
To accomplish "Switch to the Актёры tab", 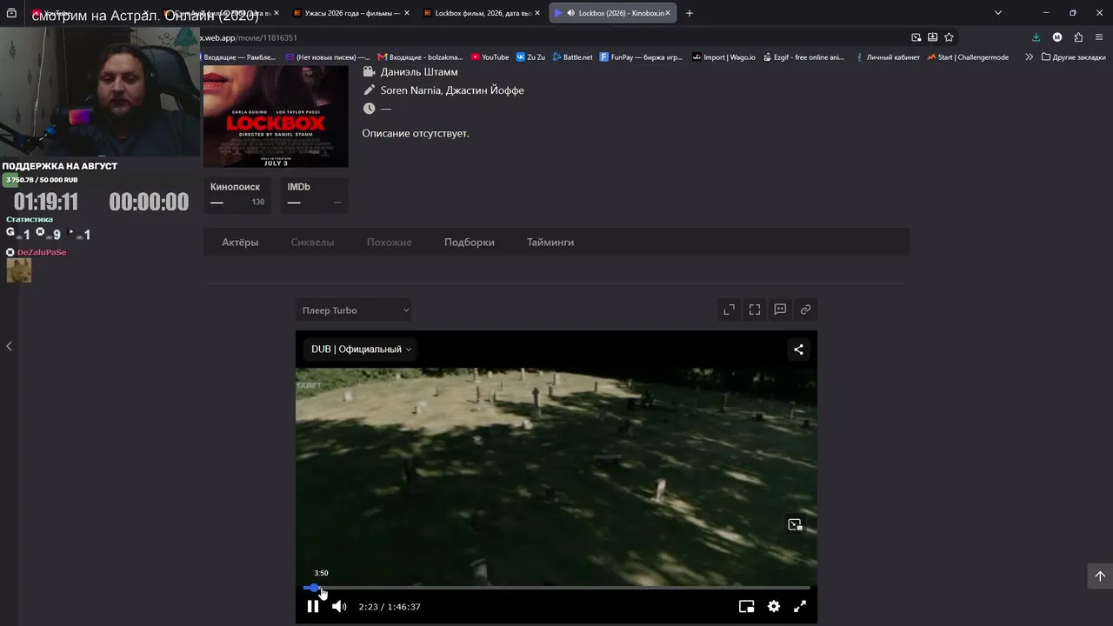I will tap(240, 243).
